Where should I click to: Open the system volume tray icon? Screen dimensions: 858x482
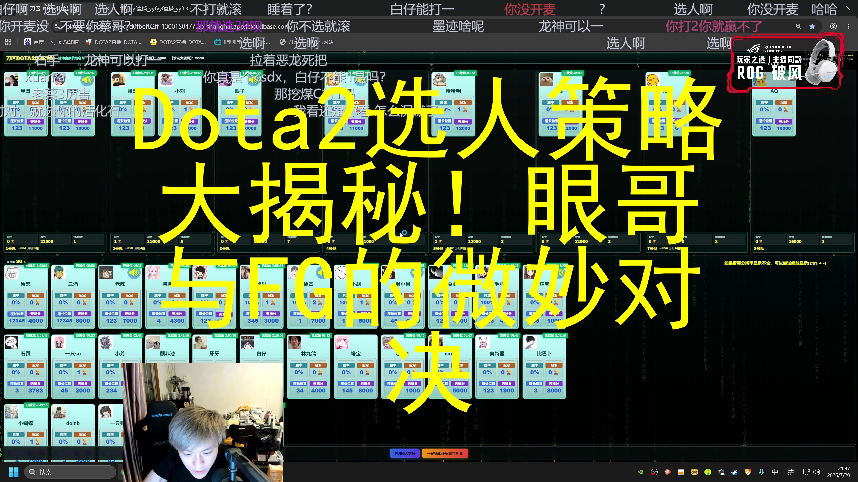point(817,472)
